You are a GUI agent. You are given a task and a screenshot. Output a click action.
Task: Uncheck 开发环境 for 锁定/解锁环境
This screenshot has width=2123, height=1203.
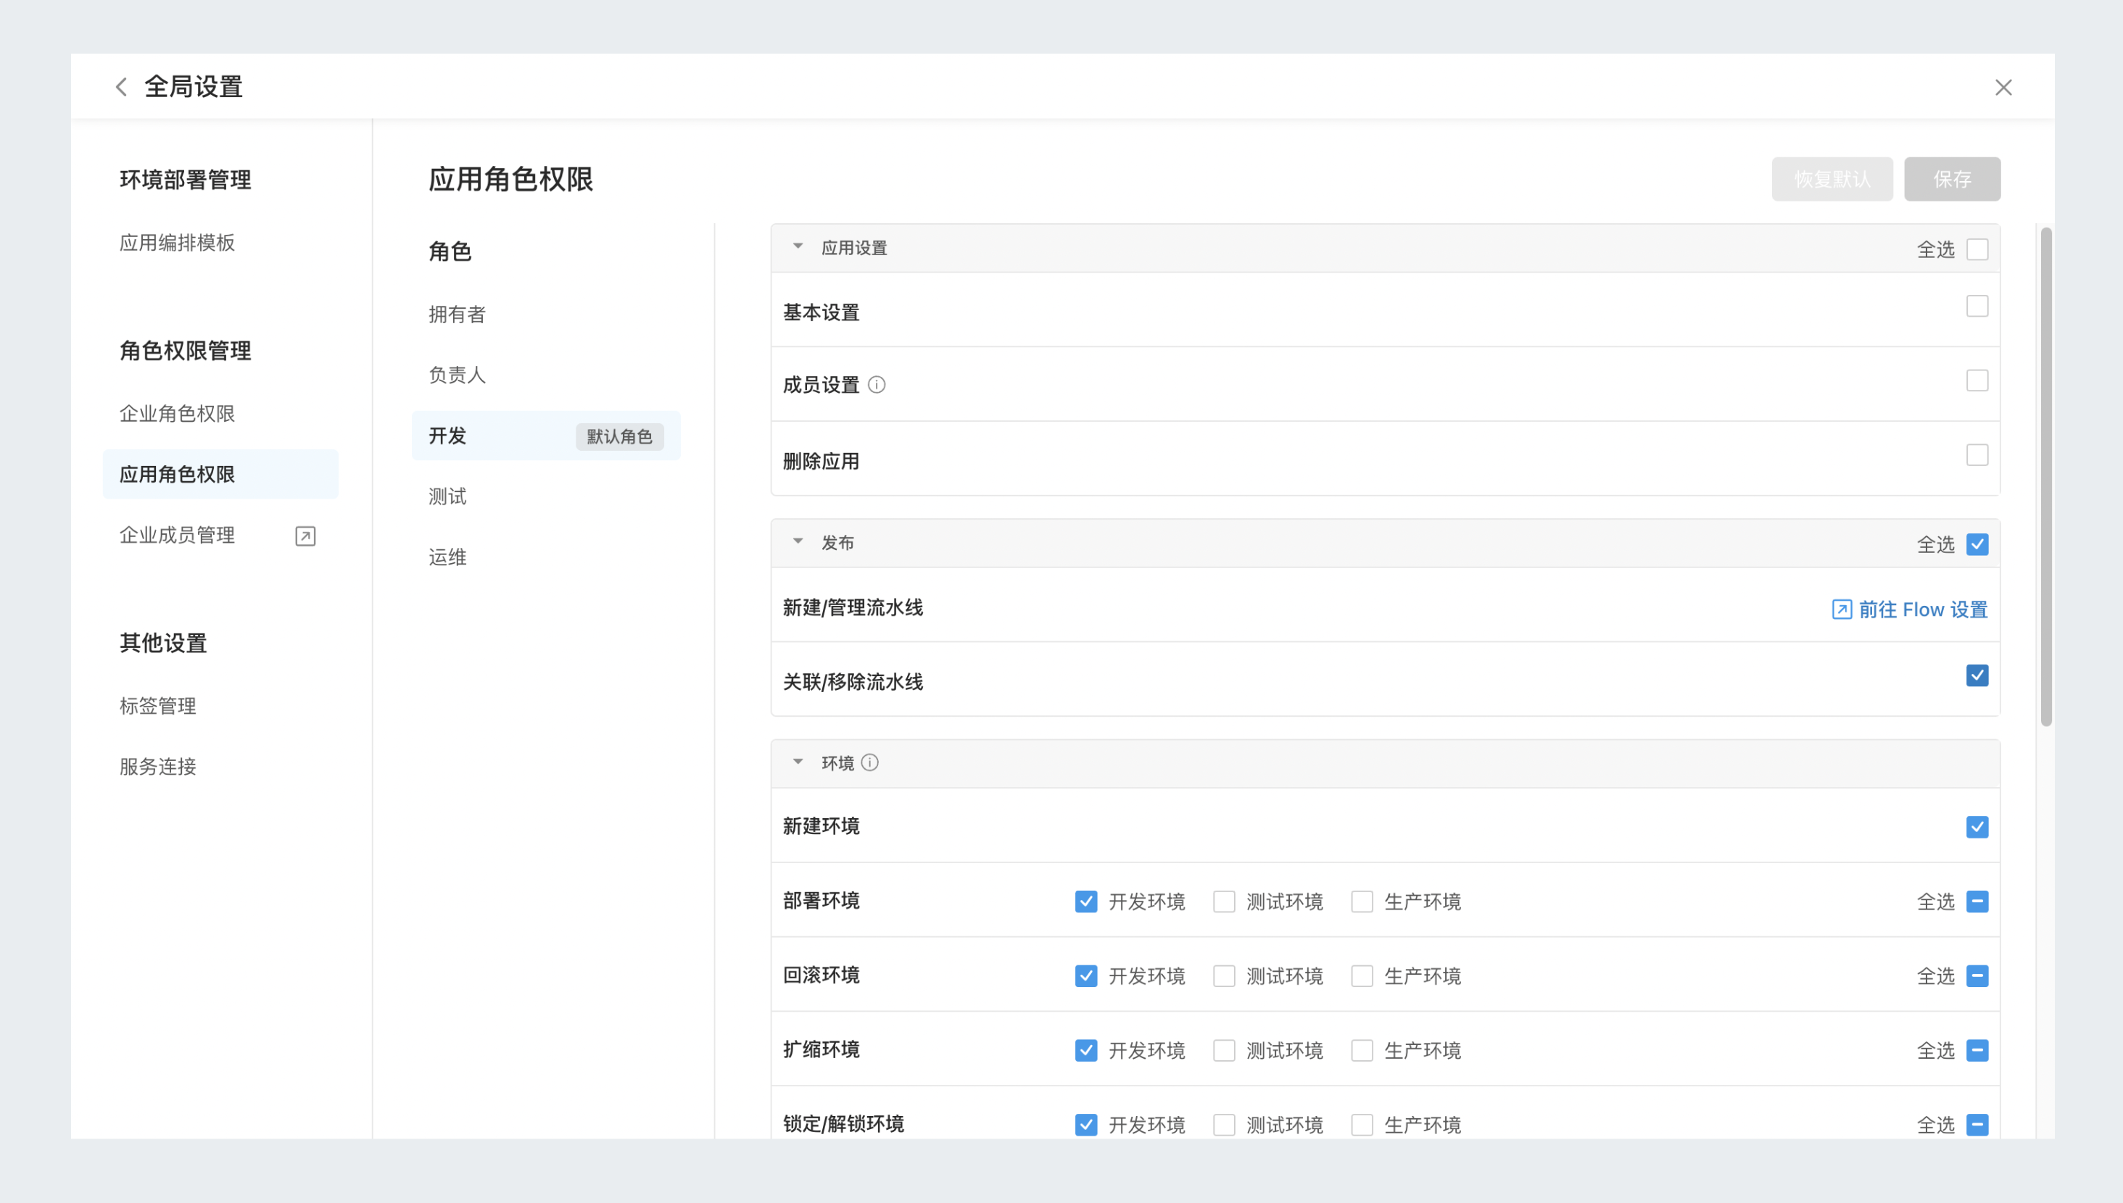(x=1087, y=1125)
